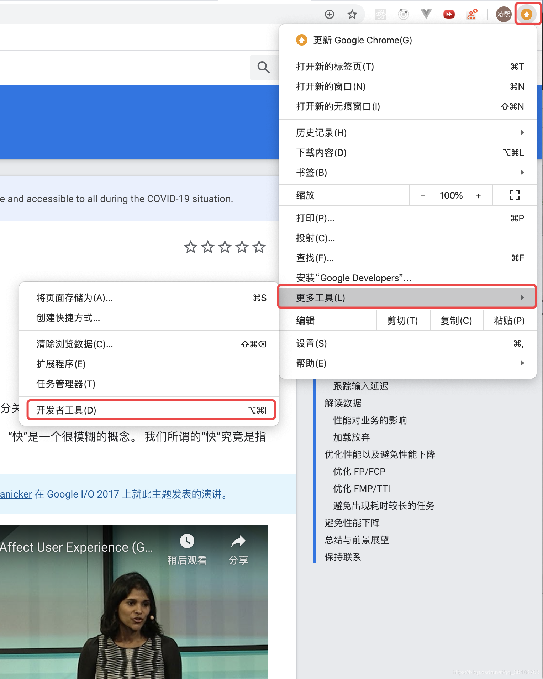Image resolution: width=543 pixels, height=679 pixels.
Task: Decrease zoom with the minus button
Action: (423, 195)
